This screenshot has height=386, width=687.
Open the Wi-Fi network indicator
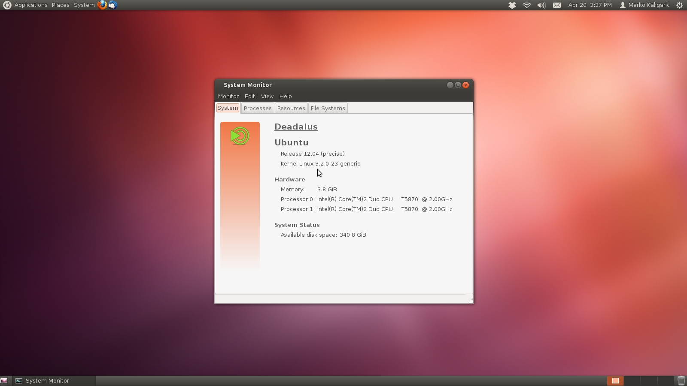(527, 5)
